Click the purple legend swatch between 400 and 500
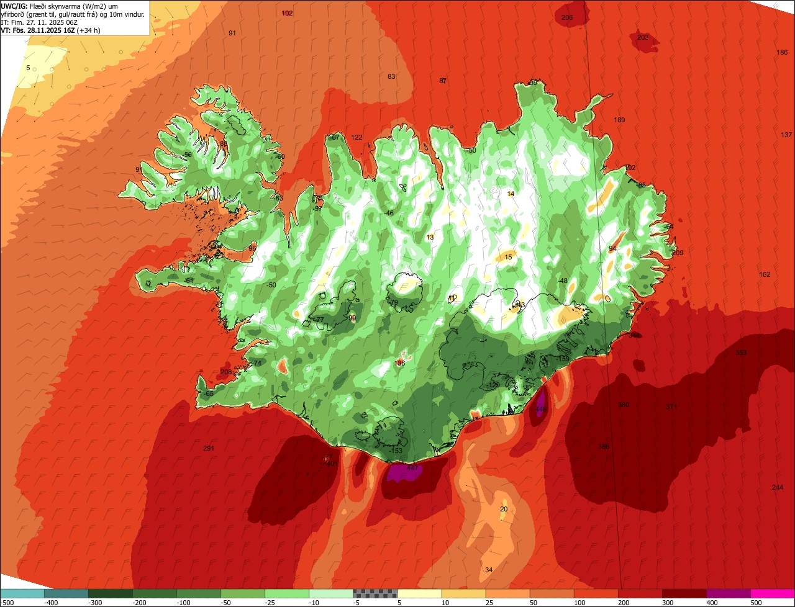This screenshot has height=607, width=795. [x=728, y=593]
